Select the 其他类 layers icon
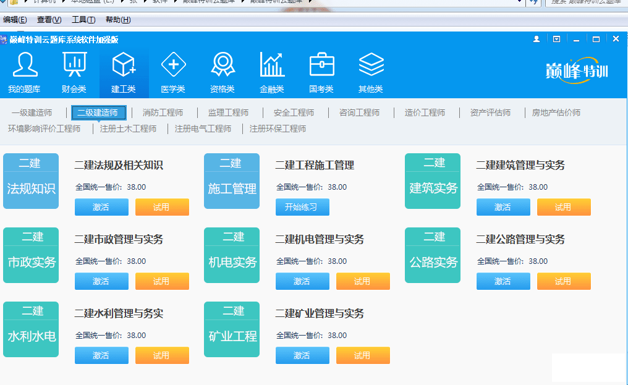The height and width of the screenshot is (385, 628). point(371,65)
